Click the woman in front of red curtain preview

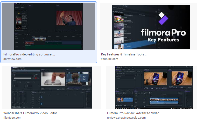(69, 18)
